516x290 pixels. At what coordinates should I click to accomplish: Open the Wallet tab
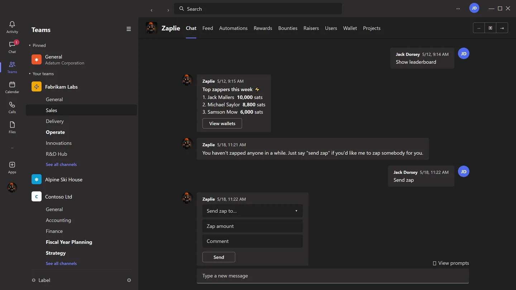click(x=350, y=28)
